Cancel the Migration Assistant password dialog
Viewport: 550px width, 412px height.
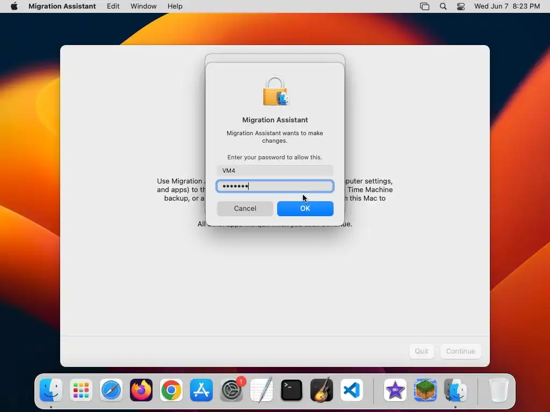(245, 209)
